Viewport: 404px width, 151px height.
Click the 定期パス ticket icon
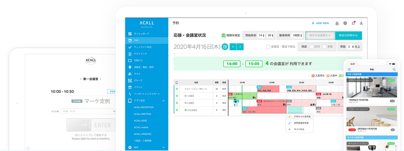pyautogui.click(x=130, y=60)
